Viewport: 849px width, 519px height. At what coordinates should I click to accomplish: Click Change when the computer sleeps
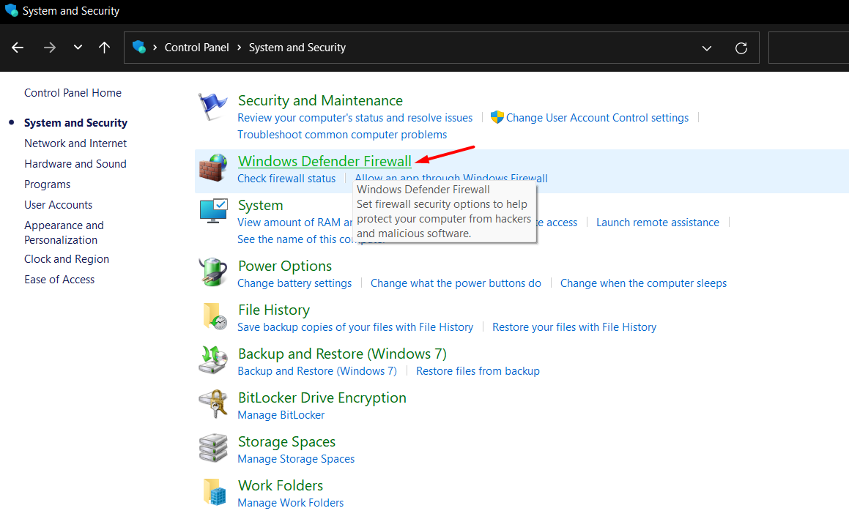pyautogui.click(x=643, y=283)
